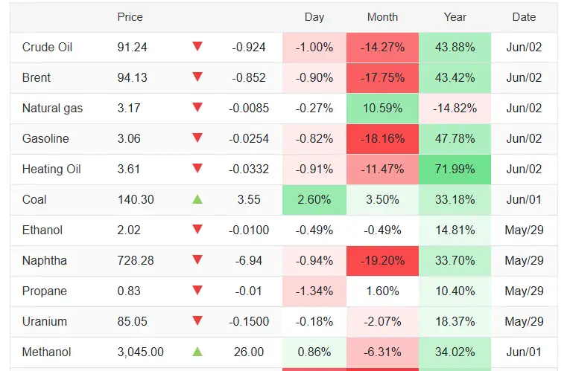This screenshot has height=371, width=570.
Task: Open the Crude Oil commodity link
Action: 47,47
